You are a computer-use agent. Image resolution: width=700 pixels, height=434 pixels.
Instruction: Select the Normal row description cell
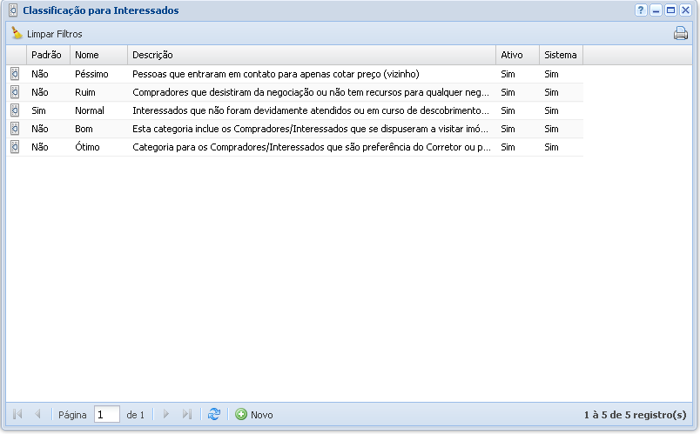pyautogui.click(x=311, y=110)
